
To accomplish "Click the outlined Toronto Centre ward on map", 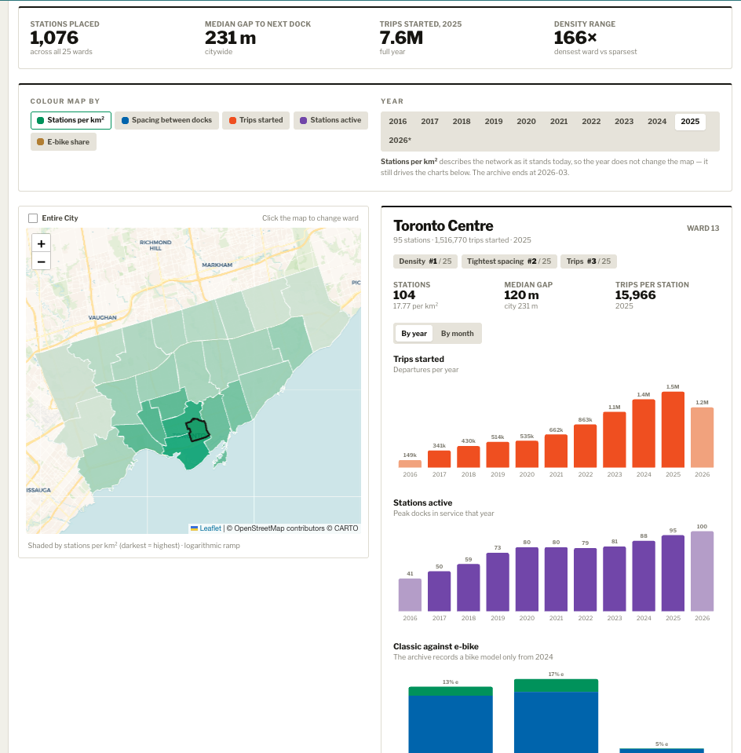I will pyautogui.click(x=197, y=430).
